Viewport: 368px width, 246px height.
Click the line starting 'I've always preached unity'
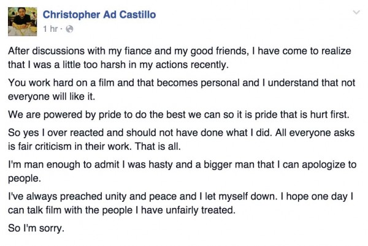(181, 196)
